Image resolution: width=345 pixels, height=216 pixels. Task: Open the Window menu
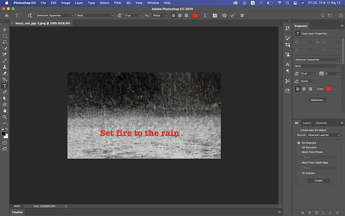[x=153, y=3]
